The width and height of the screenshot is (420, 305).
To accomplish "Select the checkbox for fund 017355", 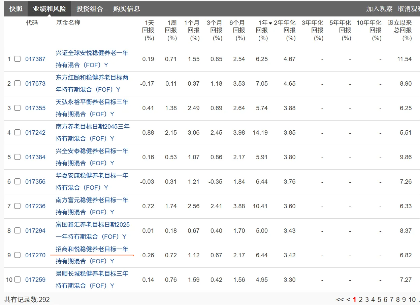I will [18, 108].
